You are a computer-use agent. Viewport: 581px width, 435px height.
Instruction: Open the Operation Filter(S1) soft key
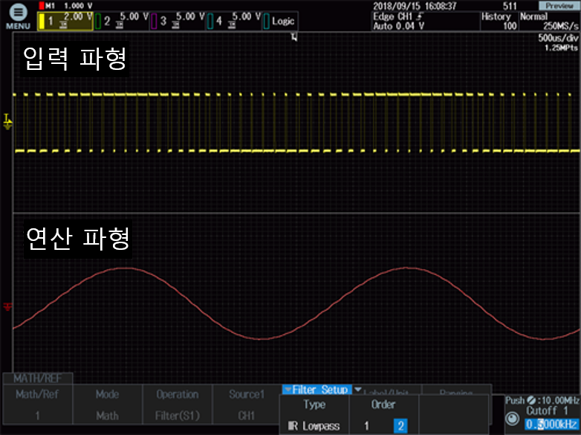point(177,405)
